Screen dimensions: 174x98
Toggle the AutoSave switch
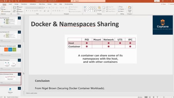pyautogui.click(x=5, y=1)
